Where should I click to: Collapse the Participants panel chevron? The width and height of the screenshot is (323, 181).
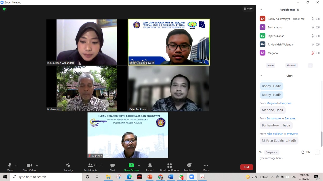261,10
